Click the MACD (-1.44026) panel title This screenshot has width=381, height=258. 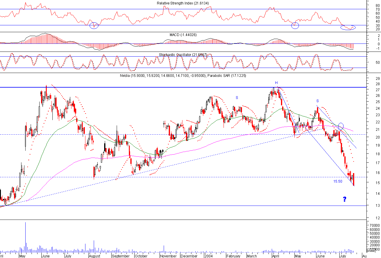pos(183,35)
